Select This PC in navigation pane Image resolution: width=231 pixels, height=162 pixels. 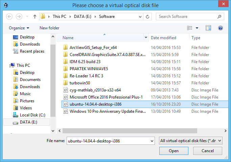click(x=20, y=65)
